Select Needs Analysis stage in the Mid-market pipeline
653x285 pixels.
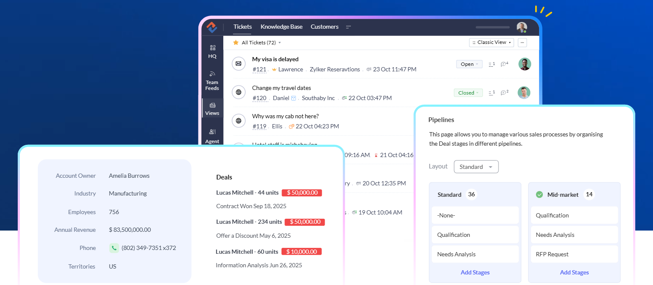574,235
